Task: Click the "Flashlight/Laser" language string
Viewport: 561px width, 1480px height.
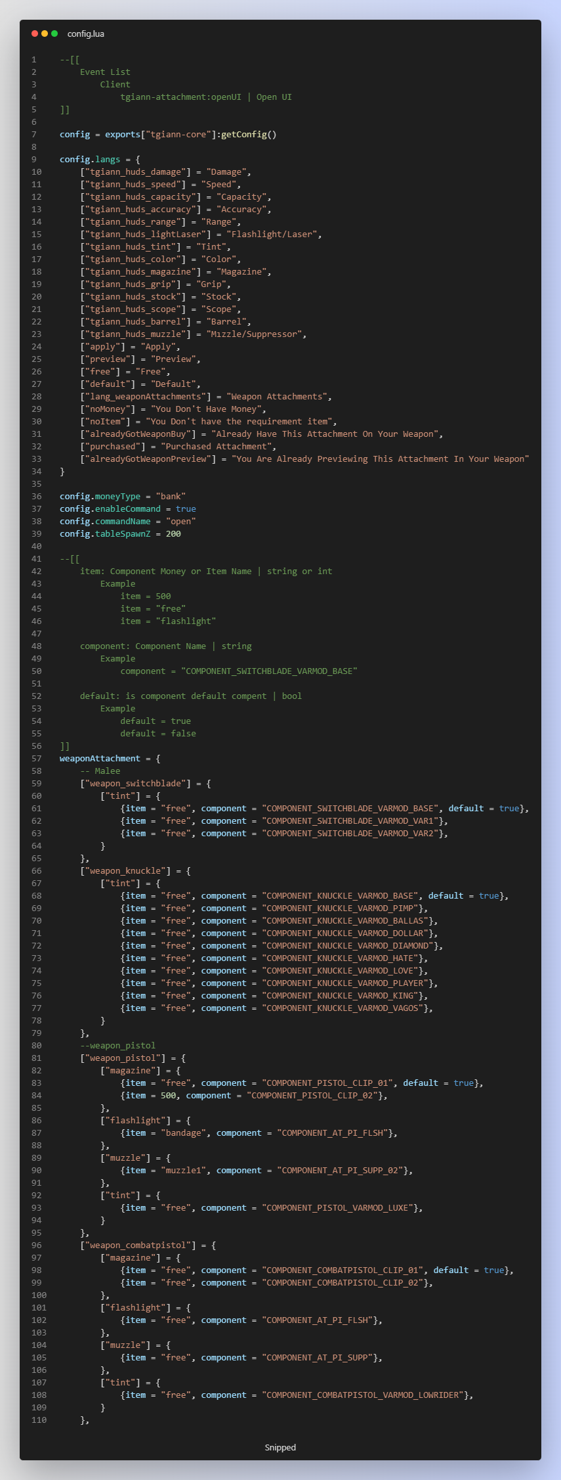Action: tap(274, 235)
